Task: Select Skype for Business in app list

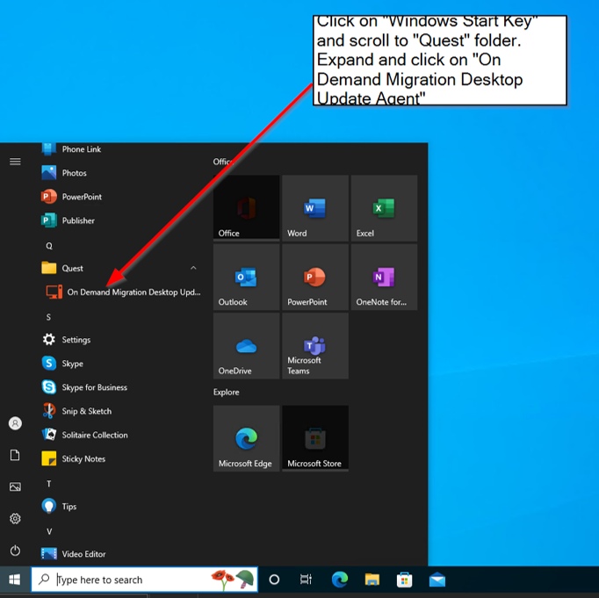Action: [94, 387]
